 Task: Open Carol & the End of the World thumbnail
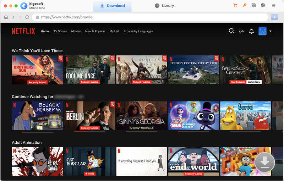click(193, 161)
